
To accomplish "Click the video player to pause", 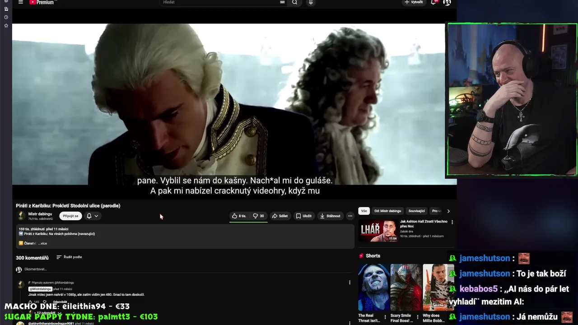I will pyautogui.click(x=228, y=104).
